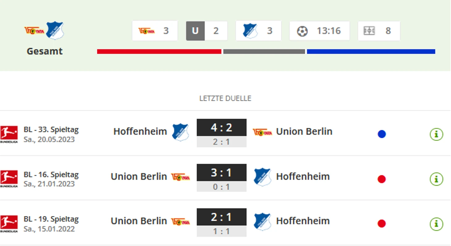Click the gray U draws badge

pyautogui.click(x=195, y=31)
